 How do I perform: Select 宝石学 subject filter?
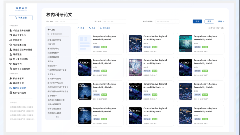50,61
